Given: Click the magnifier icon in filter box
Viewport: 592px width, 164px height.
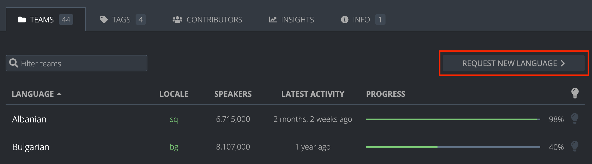Looking at the screenshot, I should coord(14,63).
